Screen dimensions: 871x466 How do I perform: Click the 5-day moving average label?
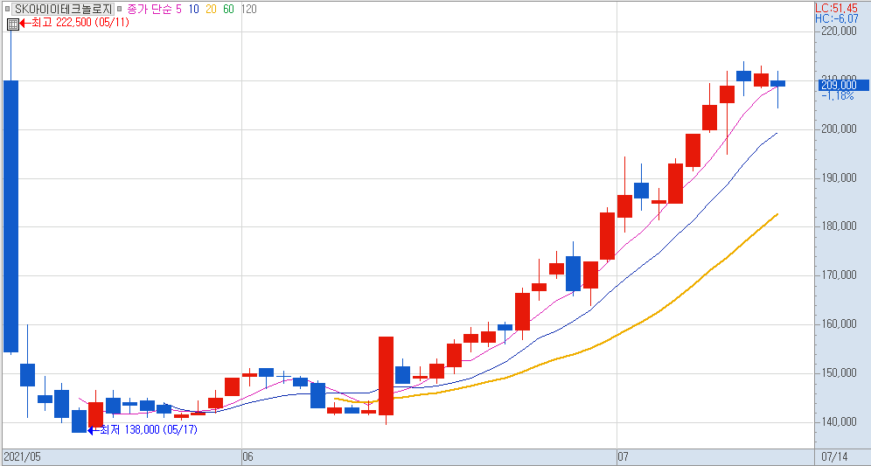click(178, 9)
